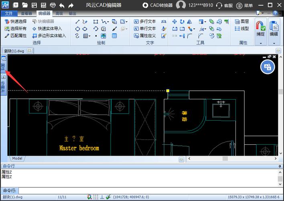The height and width of the screenshot is (201, 284).
Task: Expand the 编辑 dropdown arrow in ribbon
Action: pyautogui.click(x=274, y=43)
